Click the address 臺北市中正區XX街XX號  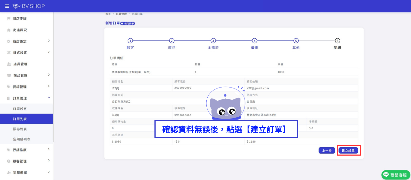261,115
